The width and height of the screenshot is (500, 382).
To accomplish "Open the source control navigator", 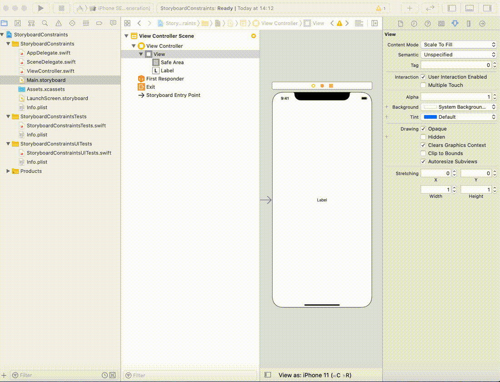I will tap(18, 23).
